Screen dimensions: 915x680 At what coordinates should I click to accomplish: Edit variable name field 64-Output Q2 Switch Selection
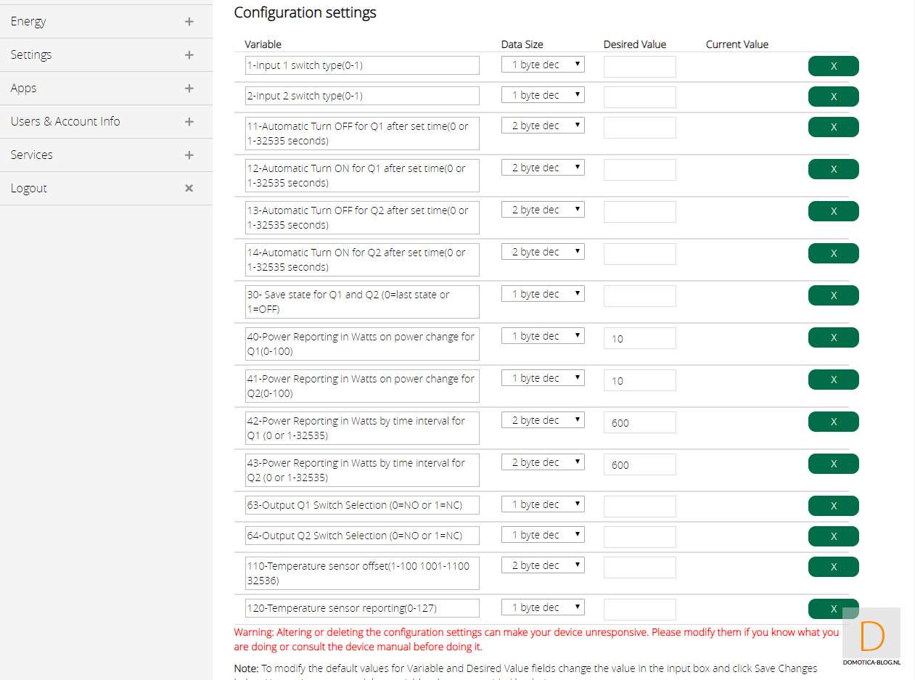click(362, 536)
